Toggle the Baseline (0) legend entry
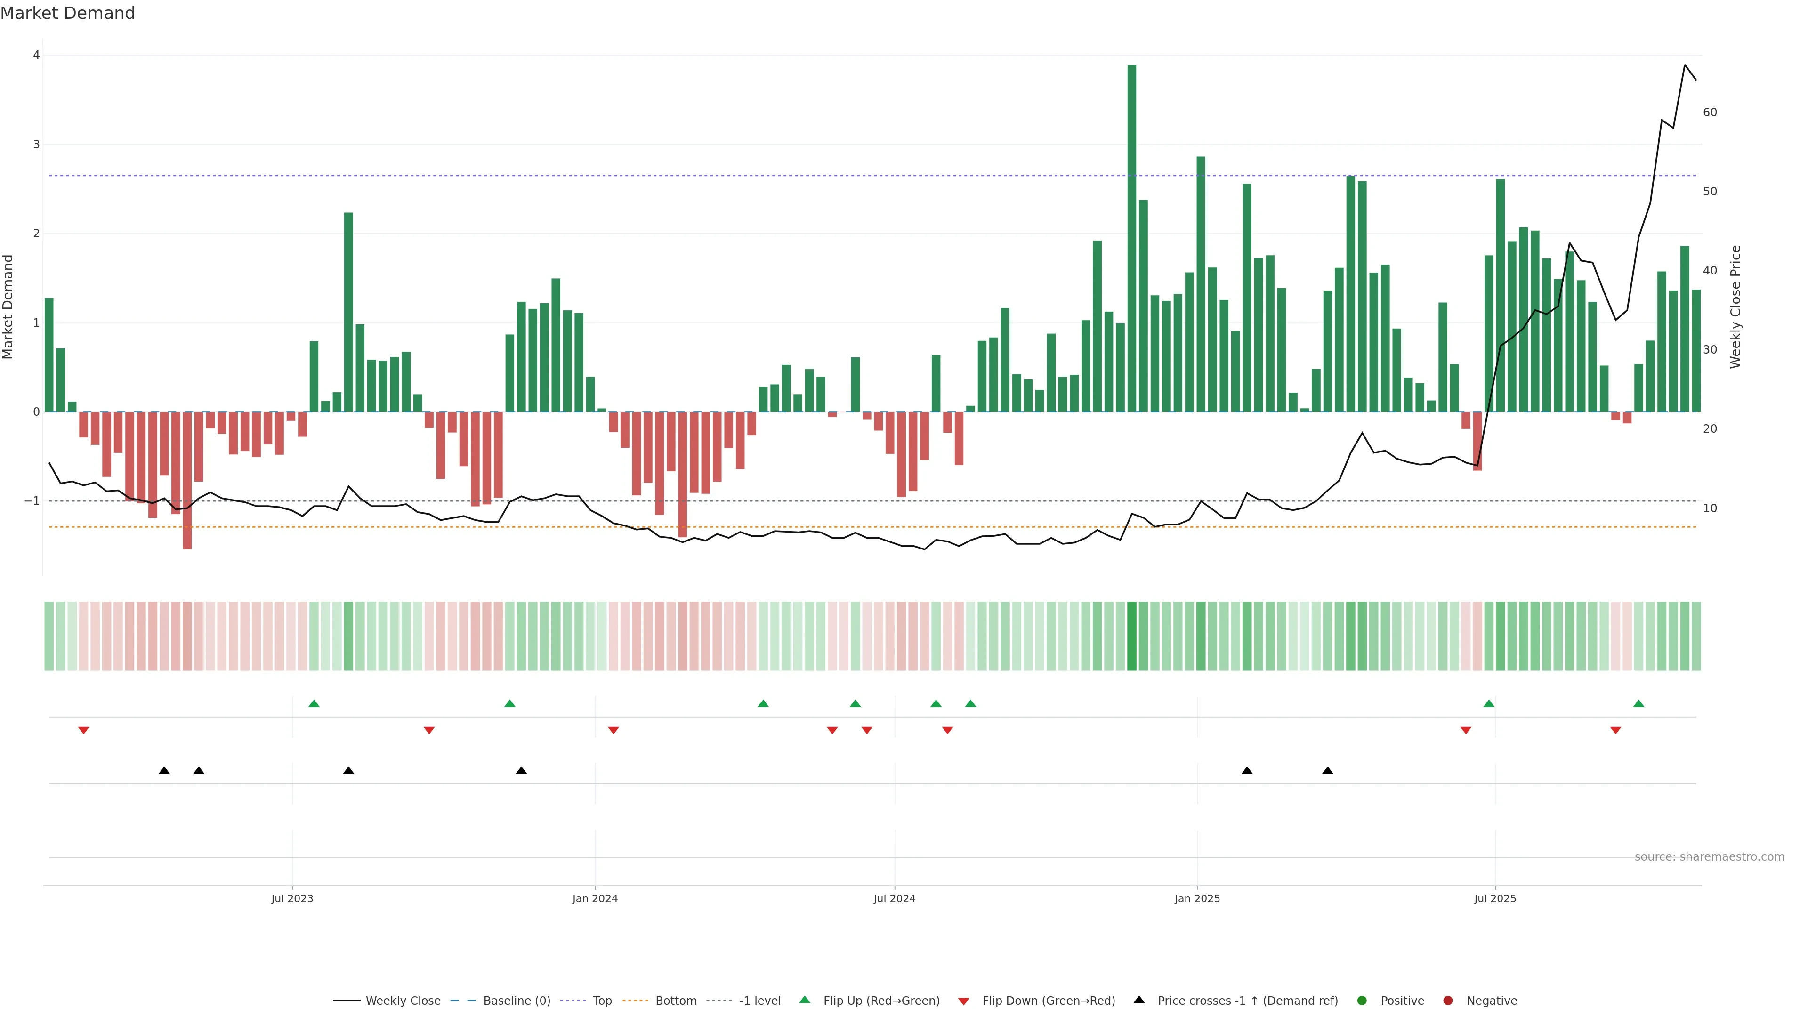Screen dimensions: 1808x1017 coord(516,1001)
